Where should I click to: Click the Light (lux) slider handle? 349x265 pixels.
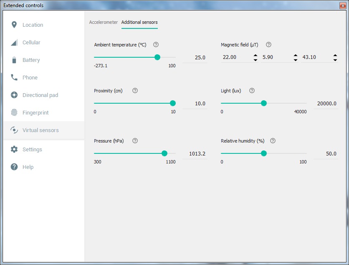tap(263, 103)
